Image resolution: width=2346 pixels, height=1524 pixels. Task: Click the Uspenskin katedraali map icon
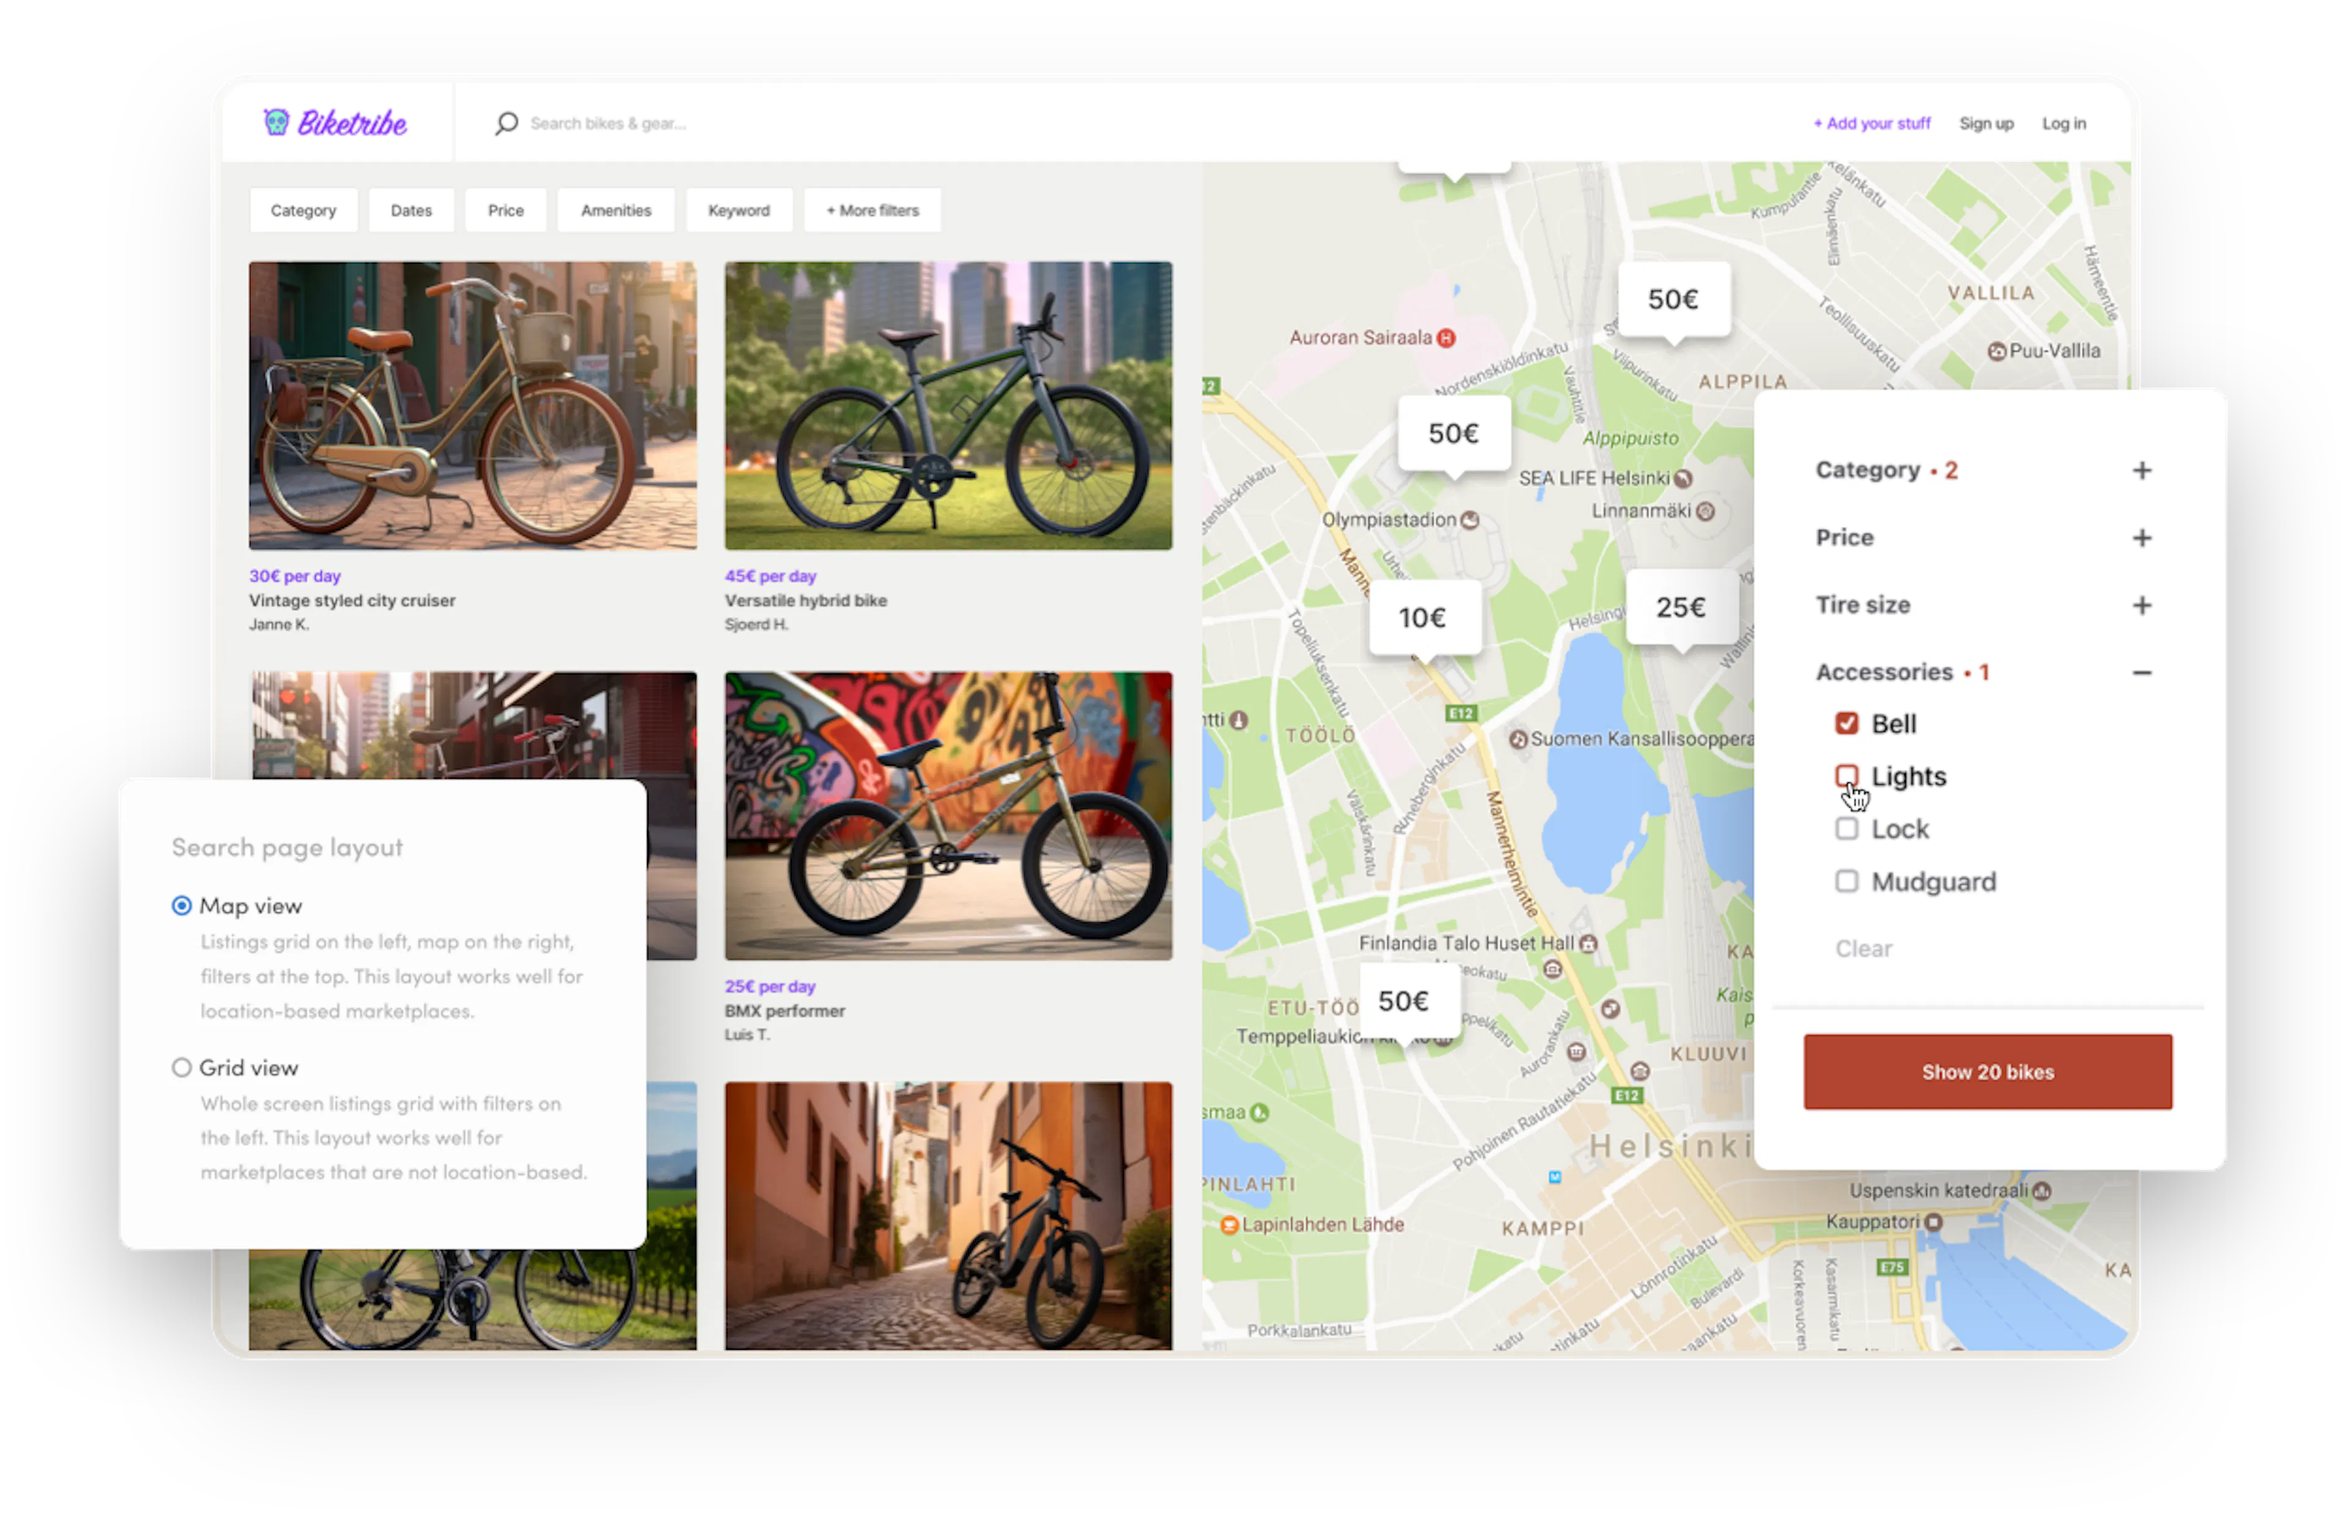(x=2042, y=1191)
